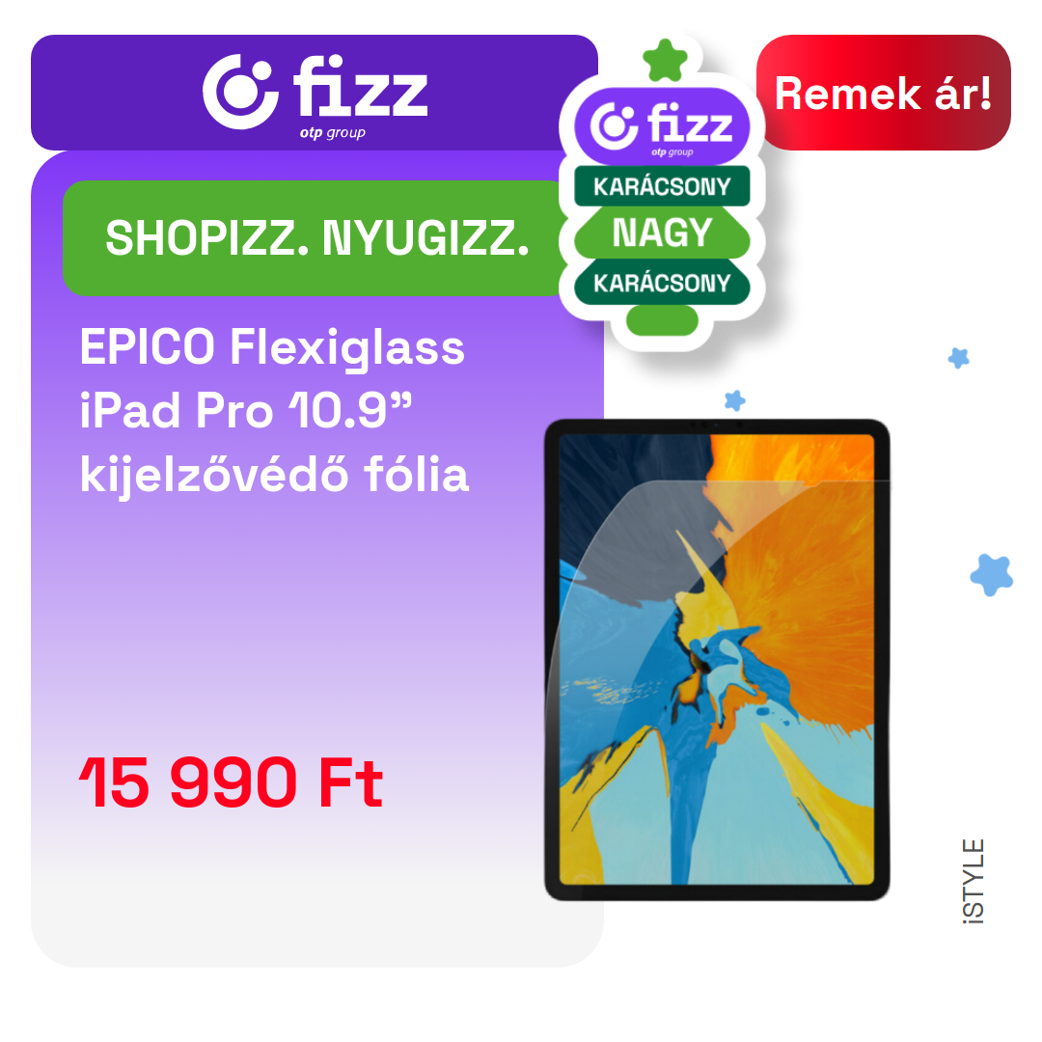Select the Remek ár! red badge
This screenshot has height=1042, width=1042.
(883, 93)
